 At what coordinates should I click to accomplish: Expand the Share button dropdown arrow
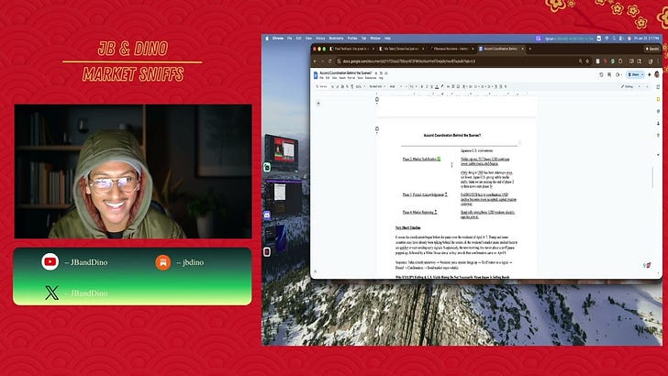tap(641, 74)
